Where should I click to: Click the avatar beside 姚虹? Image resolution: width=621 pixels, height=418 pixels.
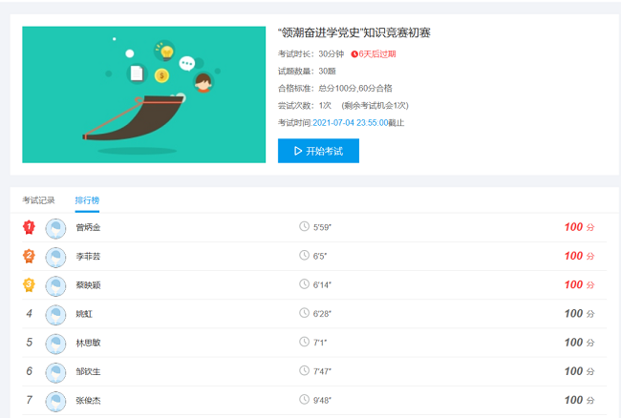click(x=55, y=313)
